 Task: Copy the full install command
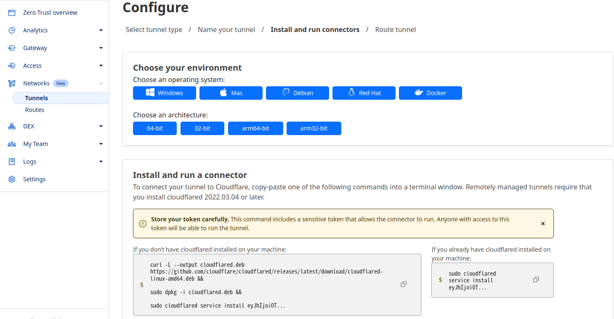(x=403, y=284)
